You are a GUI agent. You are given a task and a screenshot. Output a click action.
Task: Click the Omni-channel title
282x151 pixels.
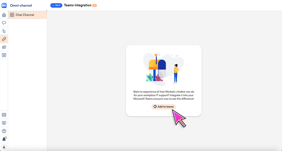pyautogui.click(x=21, y=6)
